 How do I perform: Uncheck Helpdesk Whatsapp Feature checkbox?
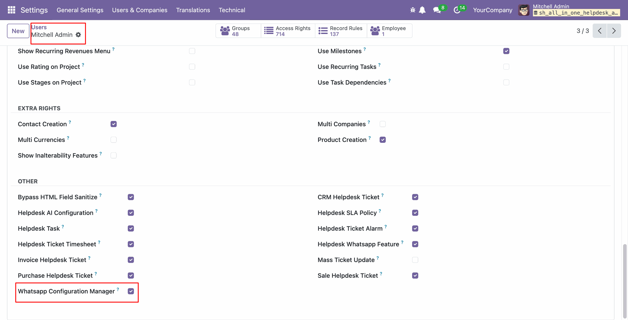(415, 244)
